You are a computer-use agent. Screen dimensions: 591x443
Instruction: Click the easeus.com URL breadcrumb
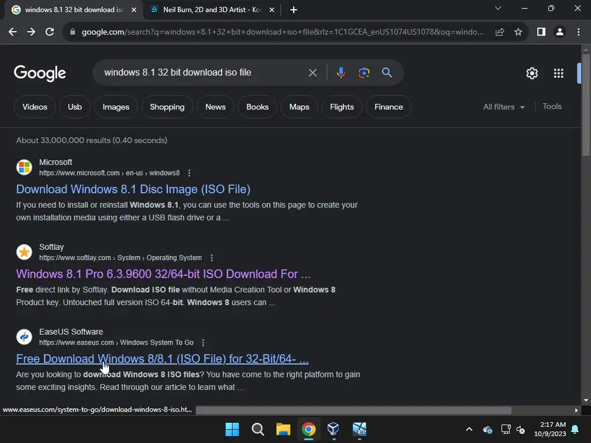[x=116, y=343]
